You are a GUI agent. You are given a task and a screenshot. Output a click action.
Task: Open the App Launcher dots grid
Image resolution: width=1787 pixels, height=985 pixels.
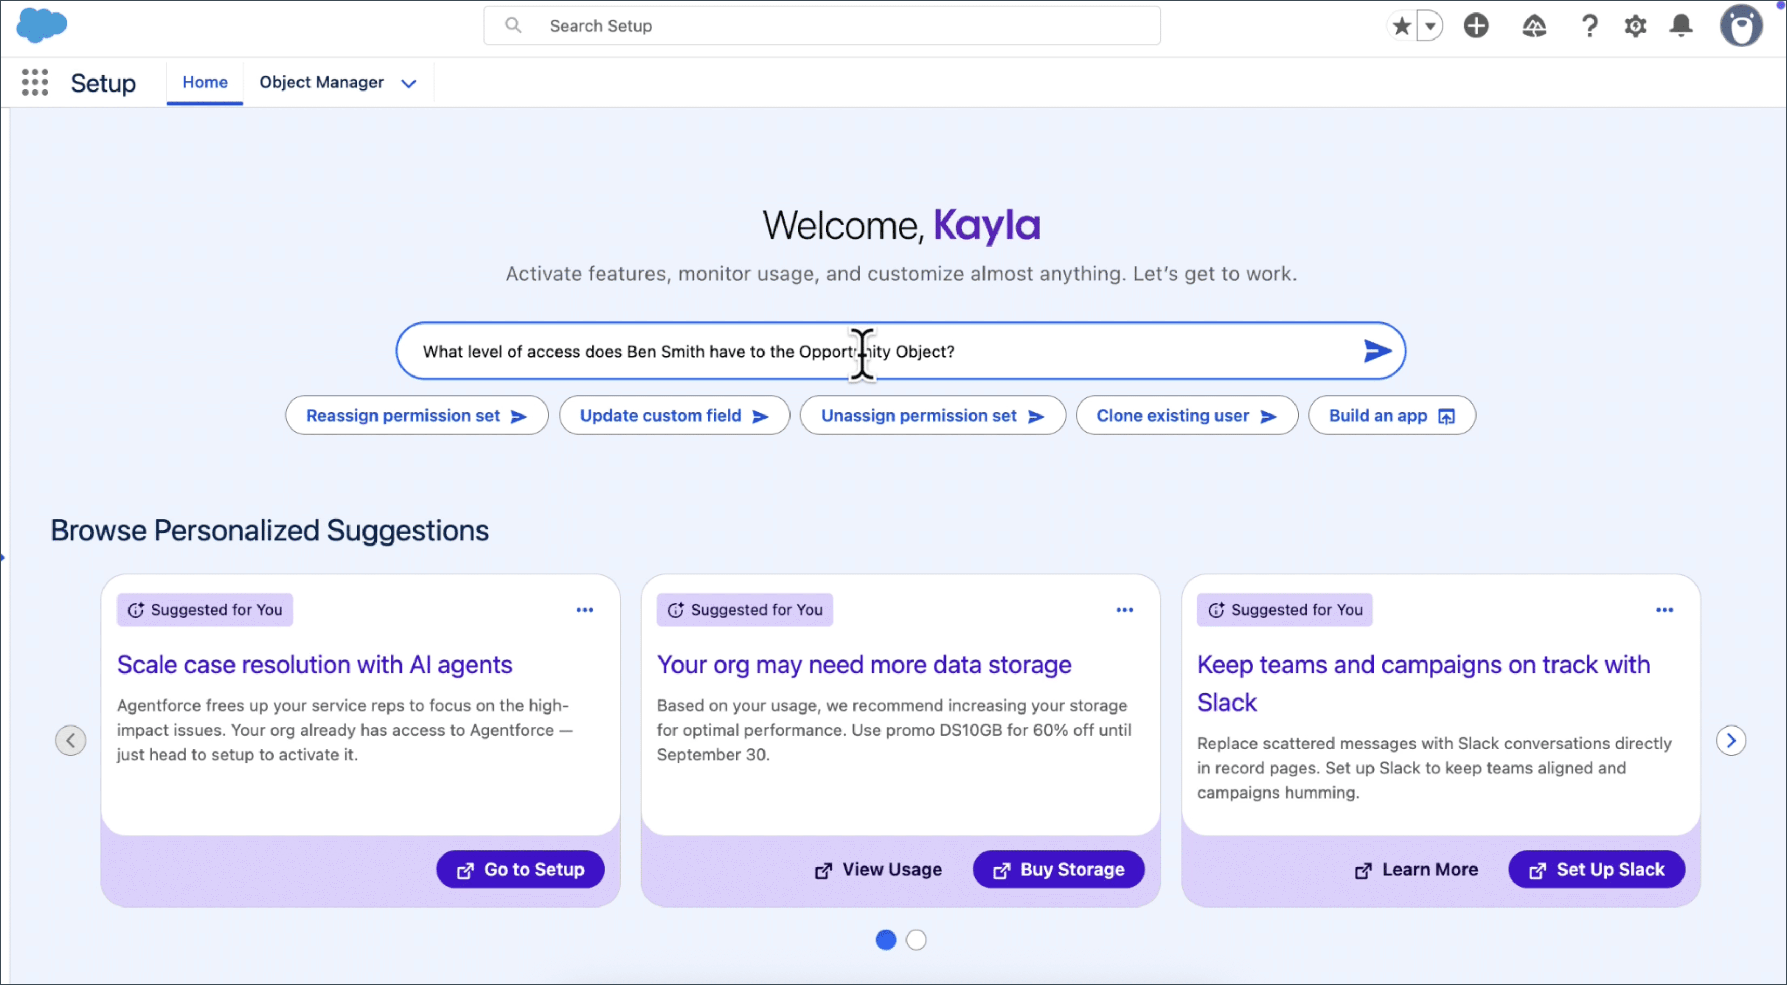35,83
